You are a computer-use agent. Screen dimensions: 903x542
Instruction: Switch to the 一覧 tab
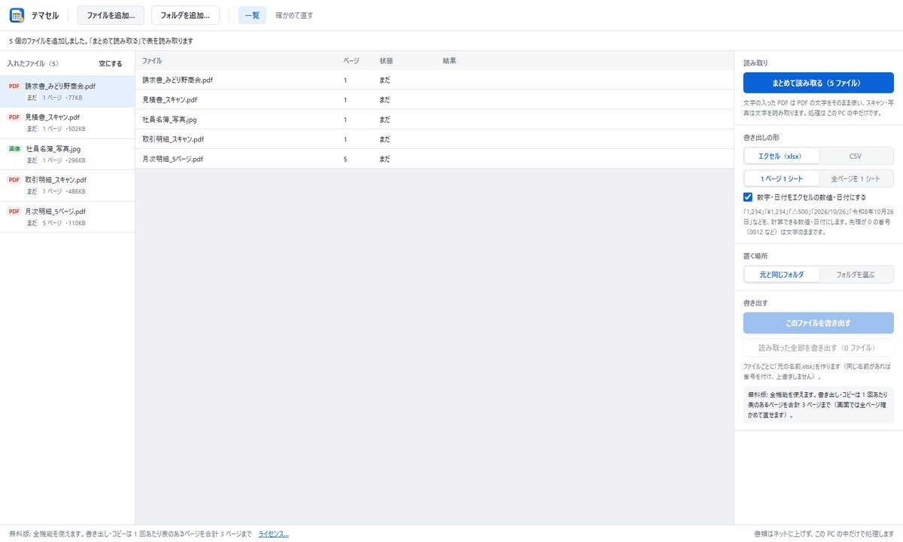[252, 15]
